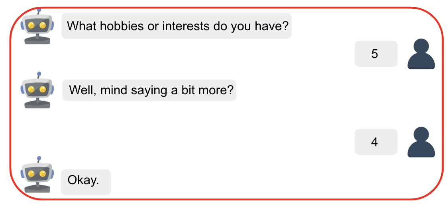Open the 'What hobbies or interests' message bubble
Screen dimensions: 448x210
pyautogui.click(x=177, y=25)
